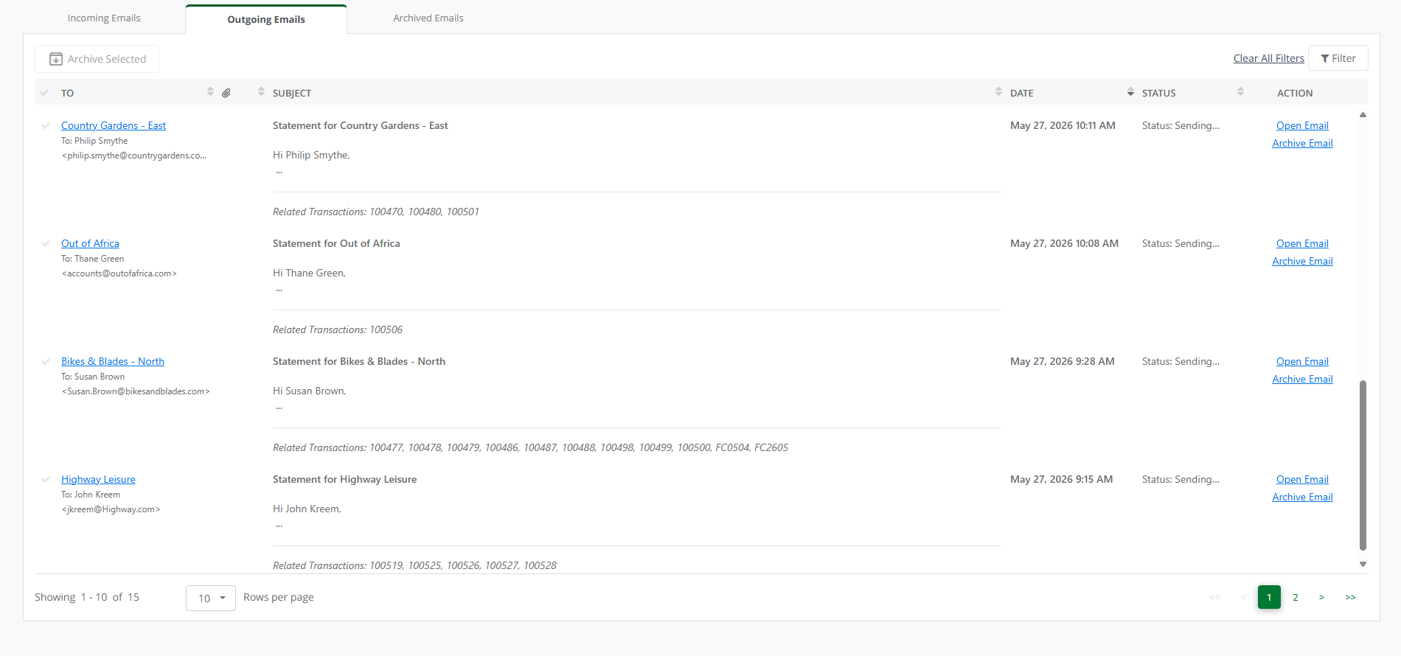Click the scroll up arrow of list
Image resolution: width=1401 pixels, height=656 pixels.
pyautogui.click(x=1363, y=114)
